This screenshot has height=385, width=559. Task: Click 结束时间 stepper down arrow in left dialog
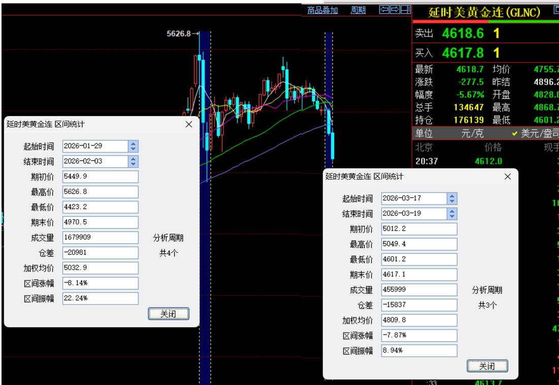(x=133, y=164)
